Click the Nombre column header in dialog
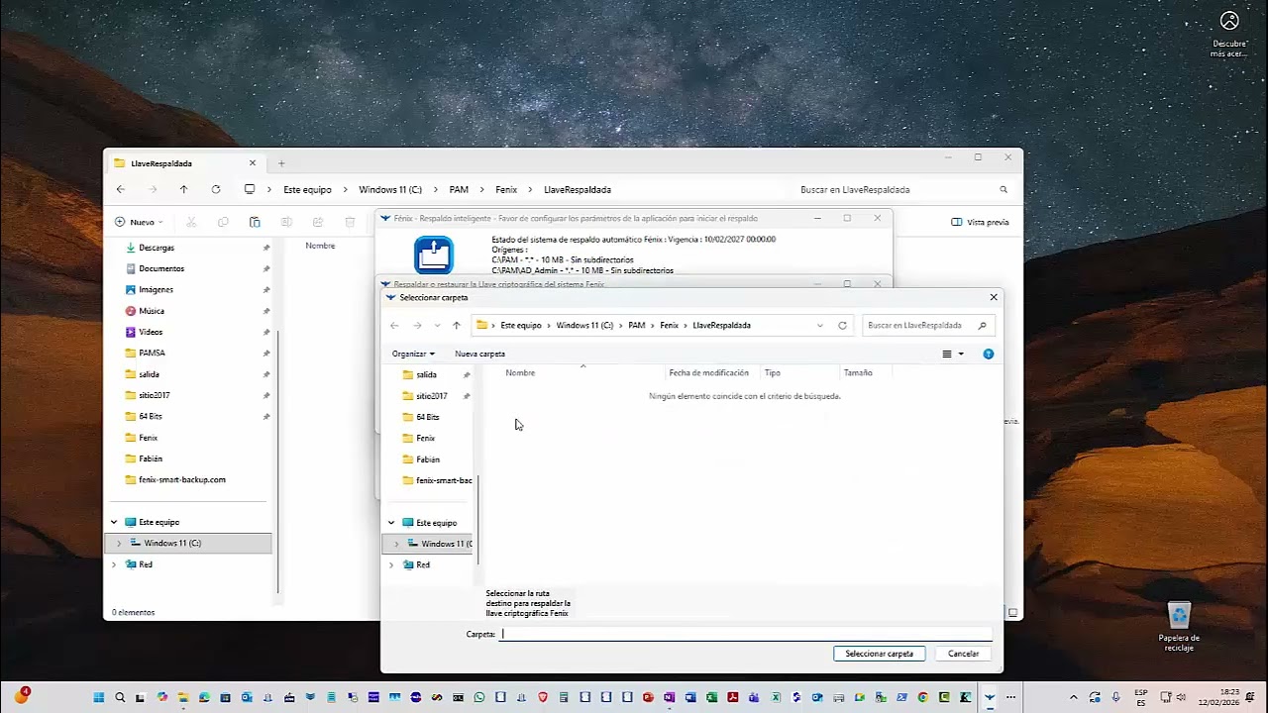The image size is (1268, 713). coord(520,372)
